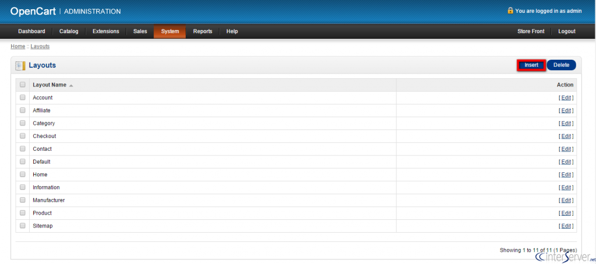Edit the Checkout layout
The width and height of the screenshot is (596, 264).
point(566,136)
